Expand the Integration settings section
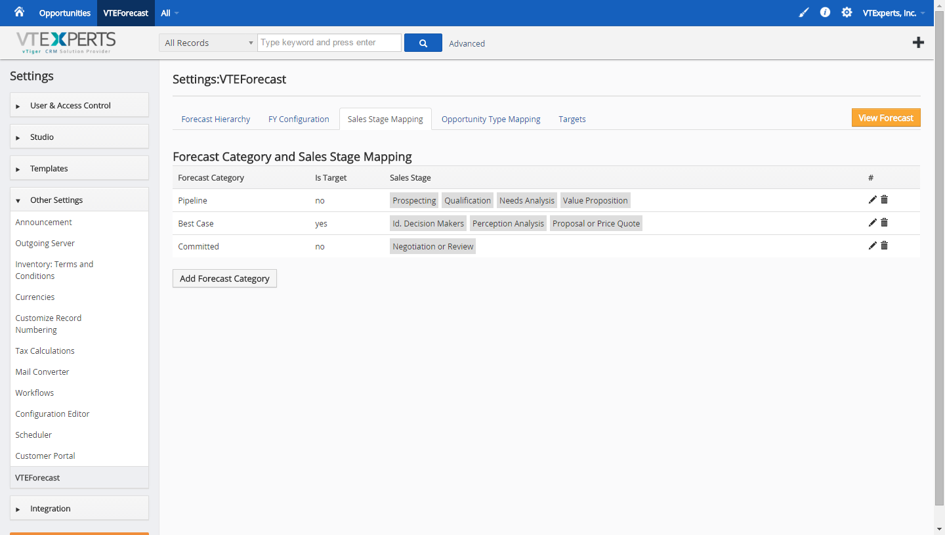Screen dimensions: 945x535 pos(79,508)
